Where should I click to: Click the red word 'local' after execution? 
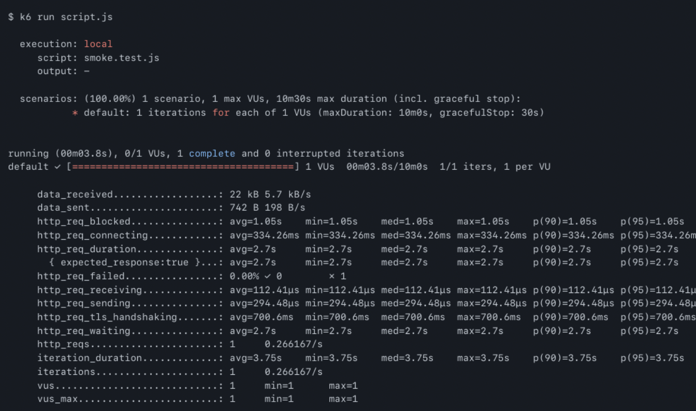coord(98,44)
